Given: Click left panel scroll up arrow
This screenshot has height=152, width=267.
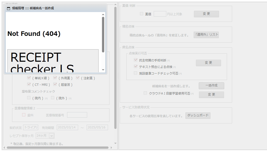Looking at the screenshot, I should click(116, 5).
